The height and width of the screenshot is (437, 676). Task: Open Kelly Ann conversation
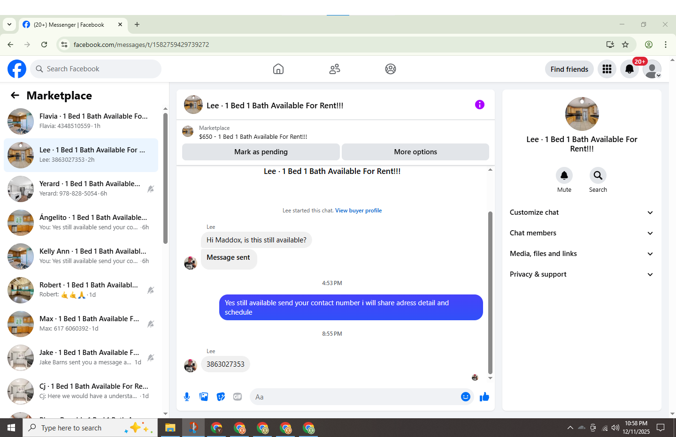tap(81, 256)
